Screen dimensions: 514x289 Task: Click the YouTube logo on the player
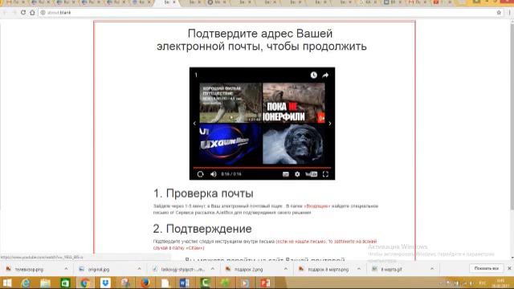[311, 174]
